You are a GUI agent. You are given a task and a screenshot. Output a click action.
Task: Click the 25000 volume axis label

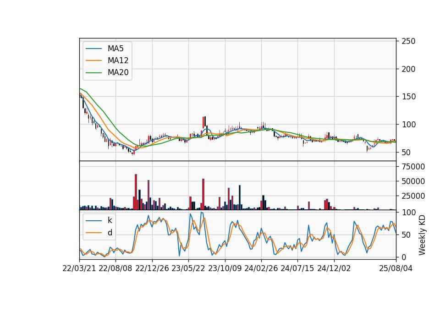coord(413,196)
